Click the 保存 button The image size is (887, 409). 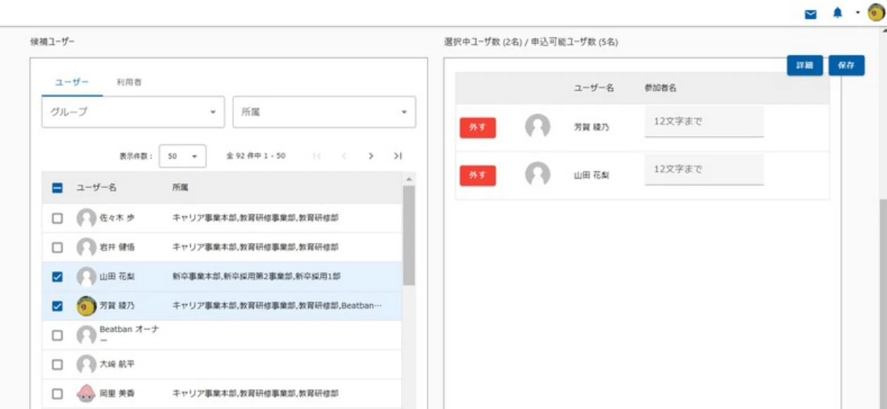[x=846, y=65]
